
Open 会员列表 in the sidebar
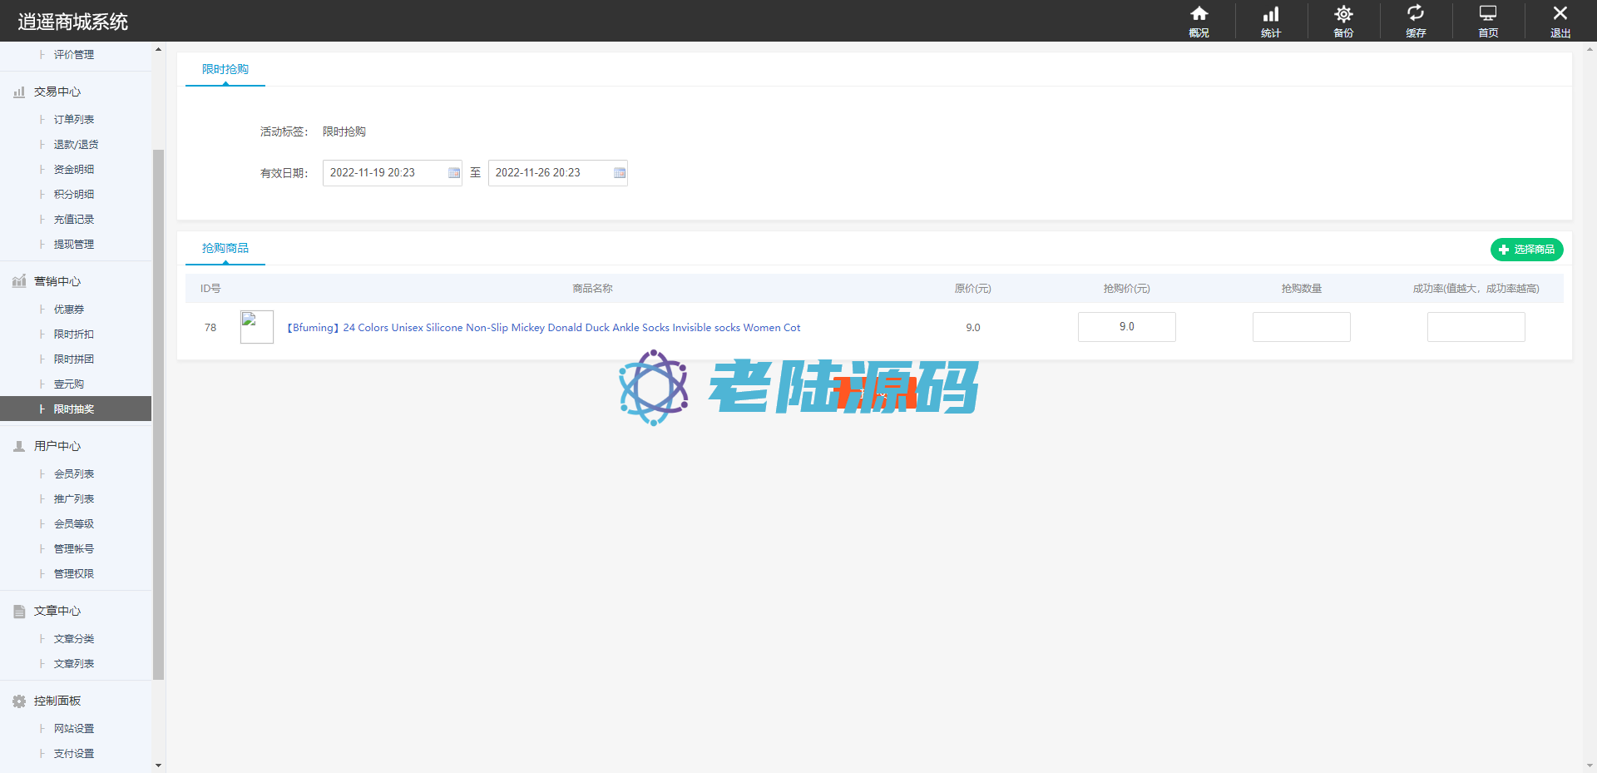[x=74, y=474]
